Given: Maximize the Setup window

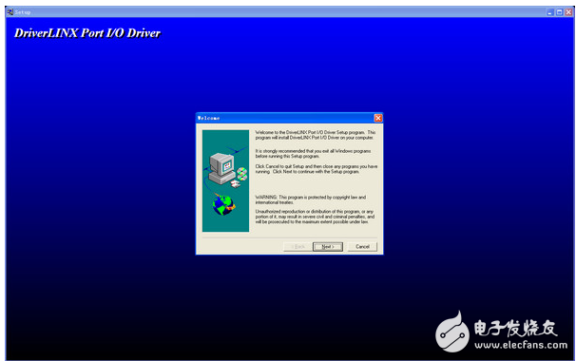Looking at the screenshot, I should (x=559, y=12).
